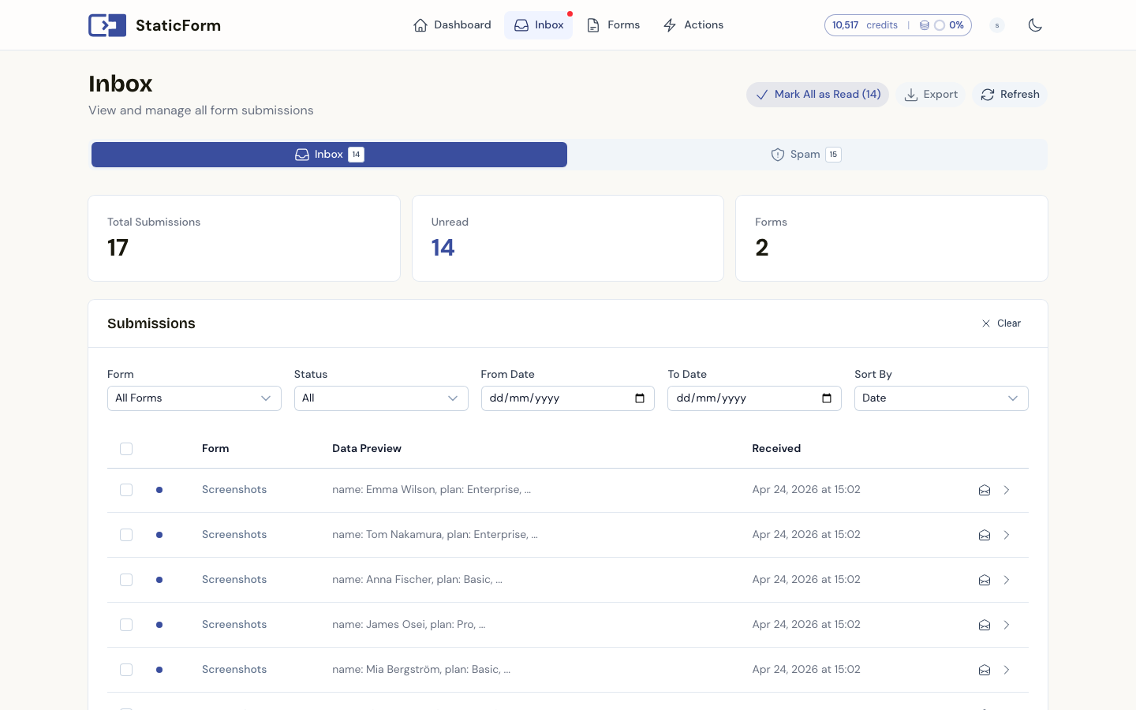Viewport: 1136px width, 710px height.
Task: Expand Tom Nakamura submission details chevron
Action: pyautogui.click(x=1007, y=535)
